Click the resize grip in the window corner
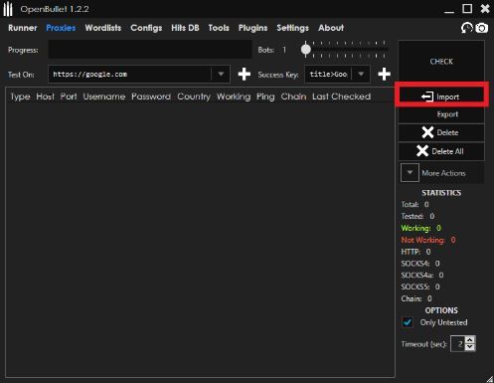 (x=490, y=379)
